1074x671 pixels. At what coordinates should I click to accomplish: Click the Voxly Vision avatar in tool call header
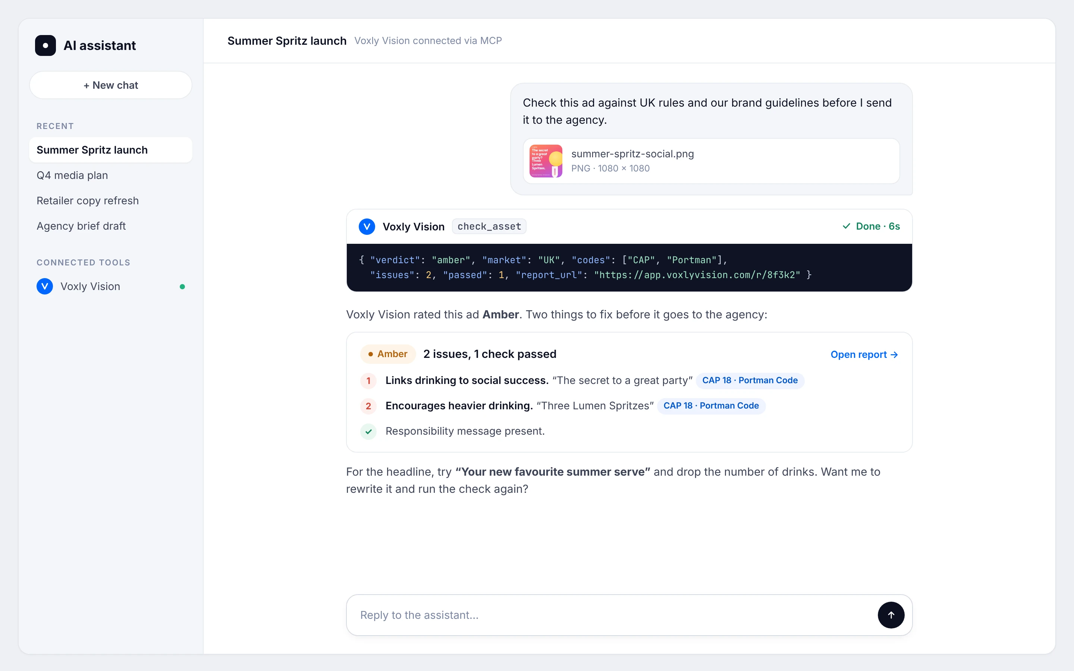coord(367,226)
